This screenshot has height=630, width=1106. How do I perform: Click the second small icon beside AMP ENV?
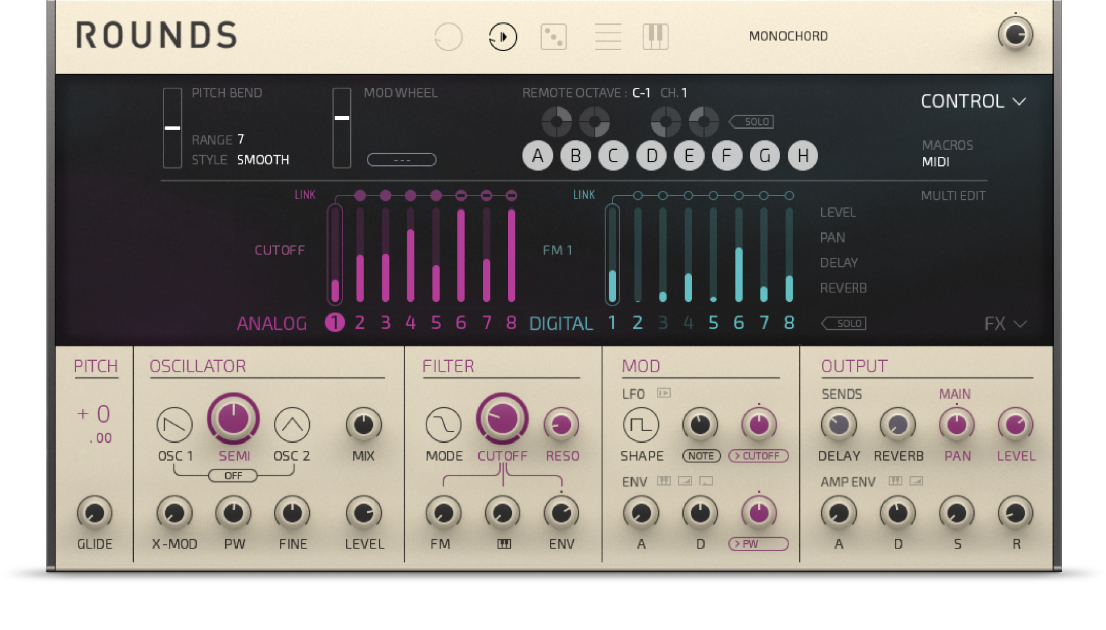(x=916, y=481)
